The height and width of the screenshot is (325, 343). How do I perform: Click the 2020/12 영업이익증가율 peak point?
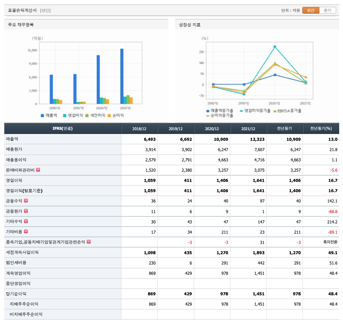pyautogui.click(x=275, y=46)
